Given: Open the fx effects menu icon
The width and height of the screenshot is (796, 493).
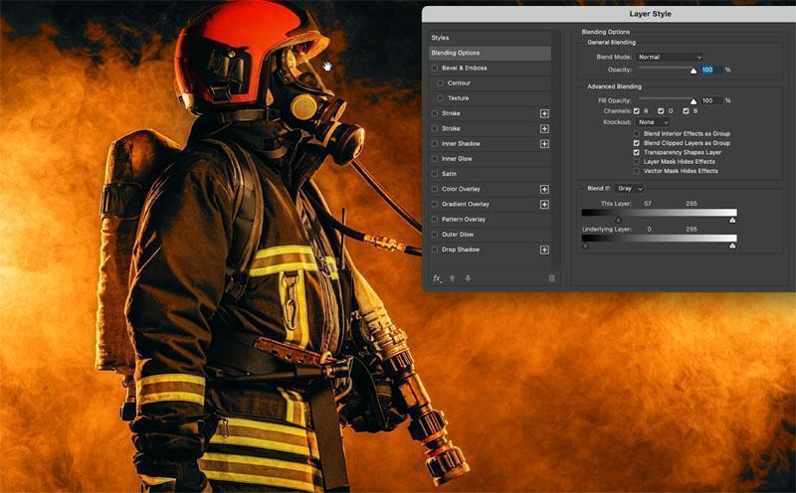Looking at the screenshot, I should pyautogui.click(x=437, y=278).
